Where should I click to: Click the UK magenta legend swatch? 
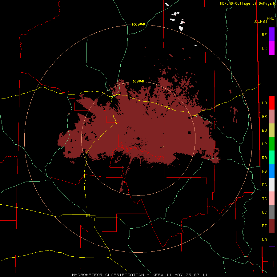tap(272, 48)
